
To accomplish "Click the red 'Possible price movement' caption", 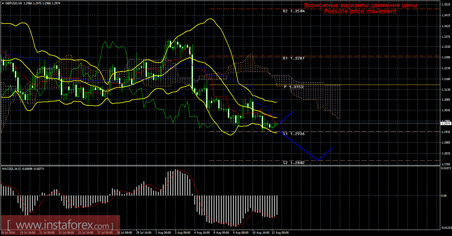I will click(360, 11).
